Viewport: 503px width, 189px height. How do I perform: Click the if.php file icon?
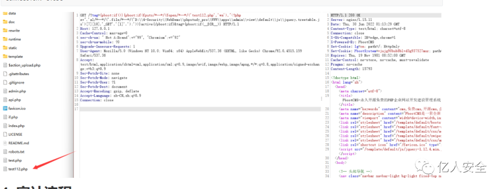tap(5, 117)
